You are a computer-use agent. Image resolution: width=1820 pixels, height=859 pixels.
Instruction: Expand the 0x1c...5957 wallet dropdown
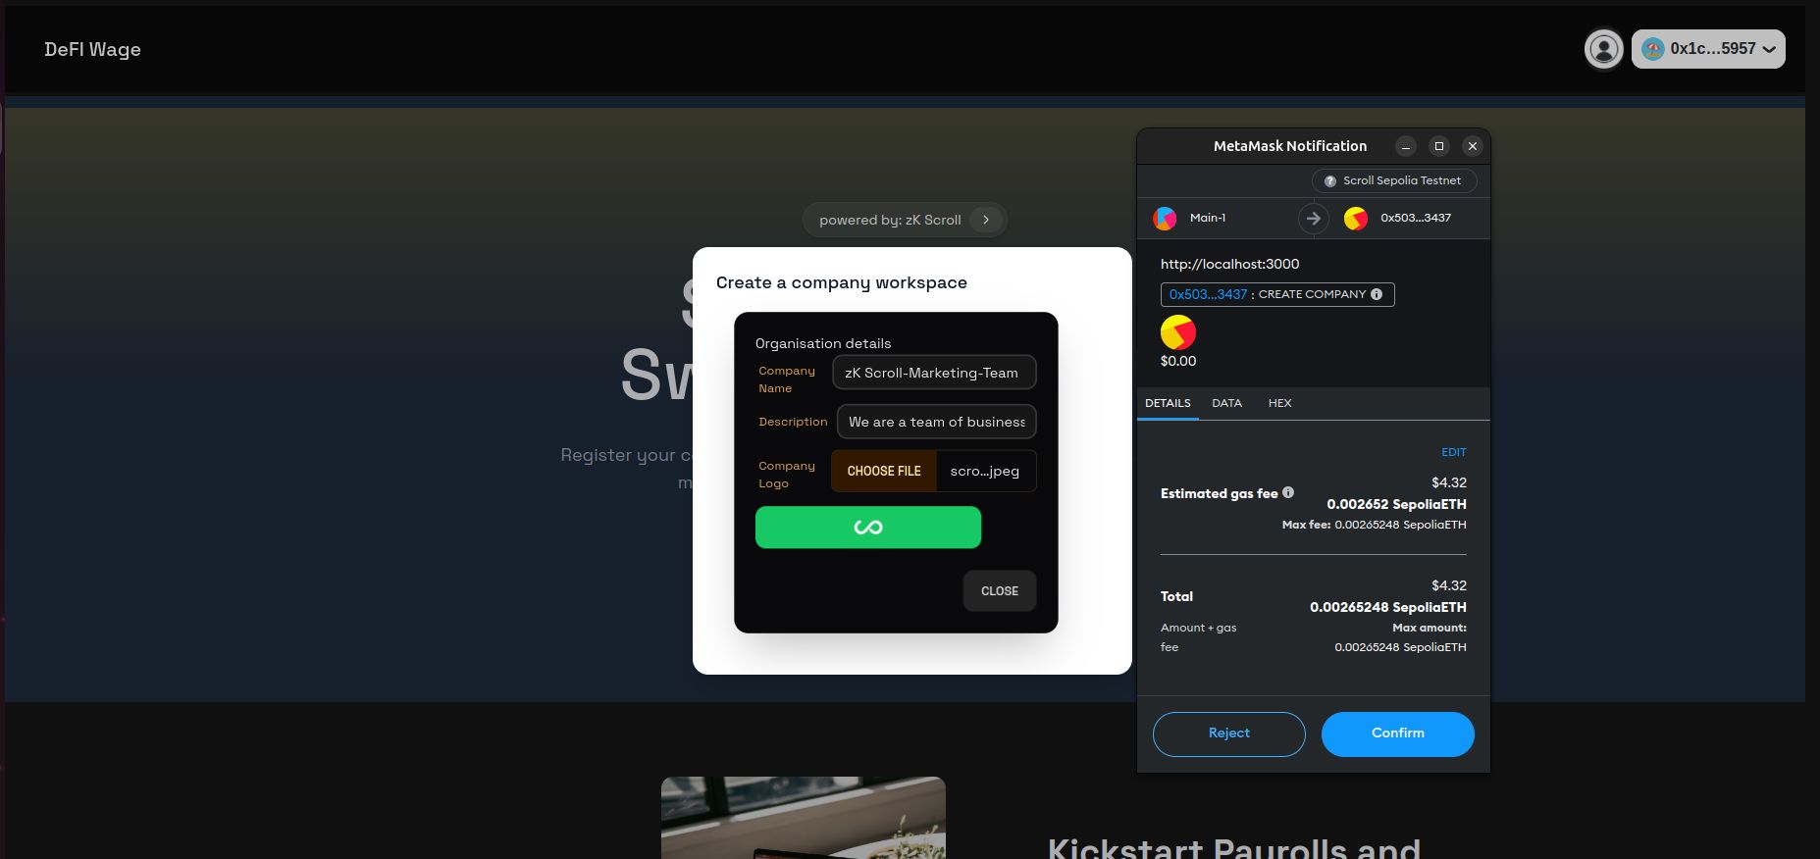[x=1708, y=49]
